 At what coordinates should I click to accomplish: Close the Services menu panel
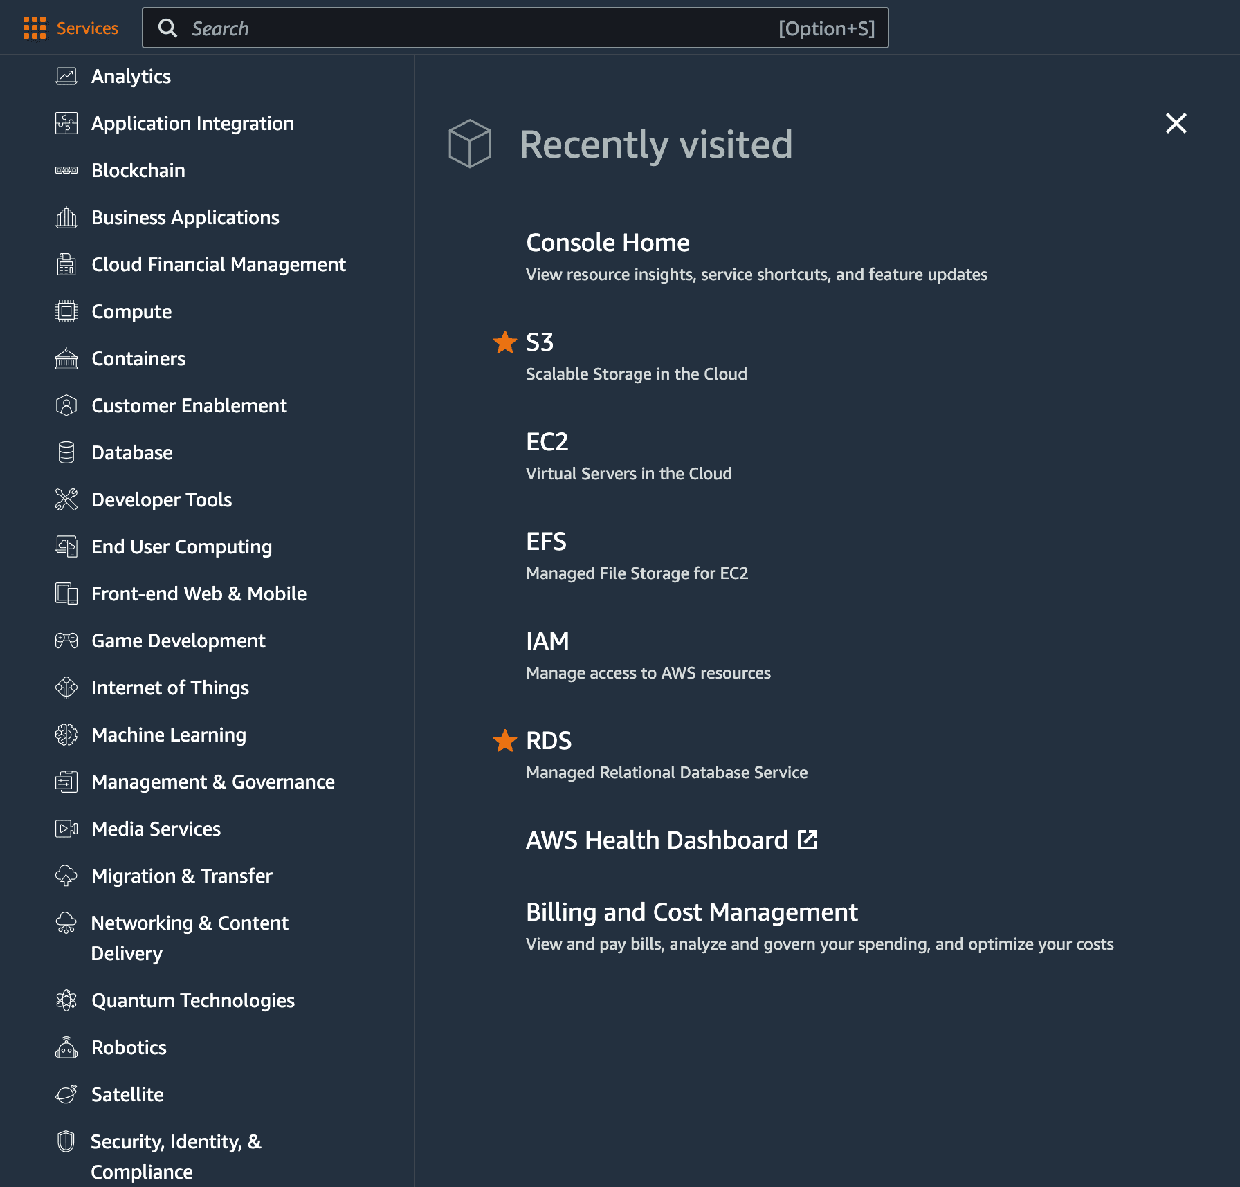tap(1176, 123)
